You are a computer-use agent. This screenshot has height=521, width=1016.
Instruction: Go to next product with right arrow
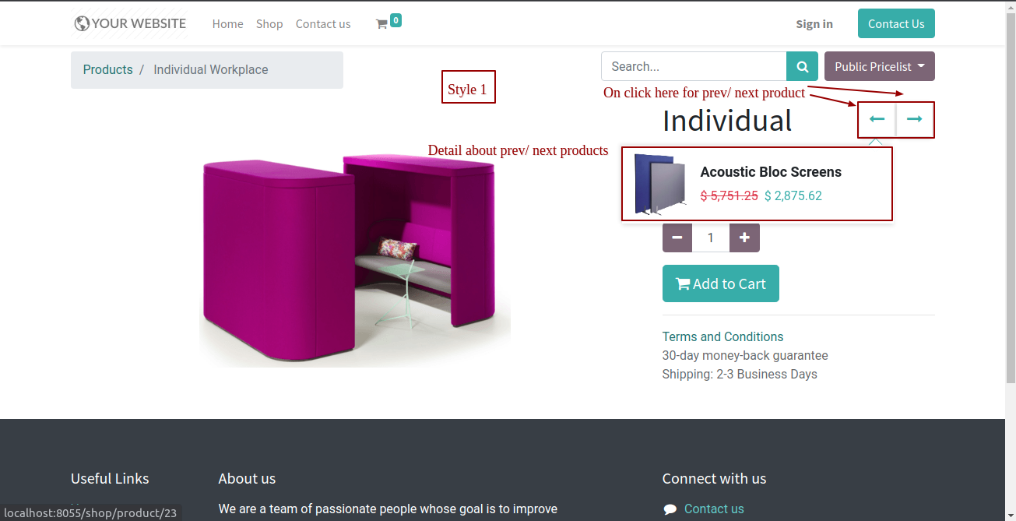pyautogui.click(x=915, y=119)
